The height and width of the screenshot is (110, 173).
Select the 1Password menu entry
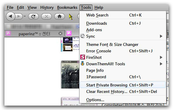(123, 77)
